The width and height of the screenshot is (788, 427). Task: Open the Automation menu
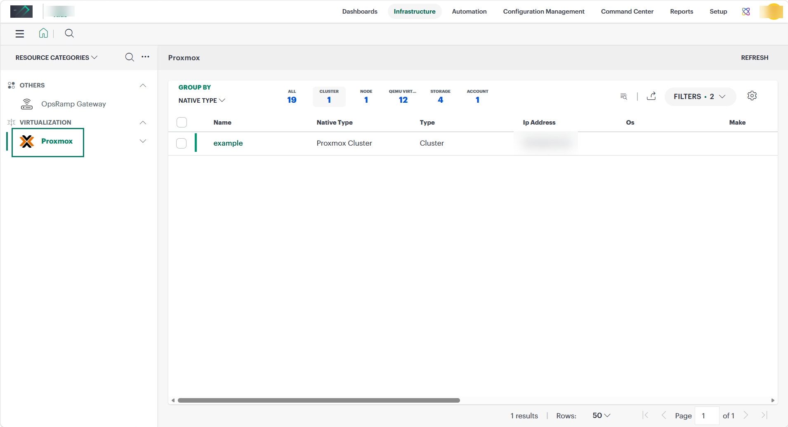469,12
